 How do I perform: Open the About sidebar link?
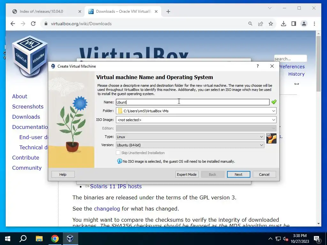pos(19,96)
